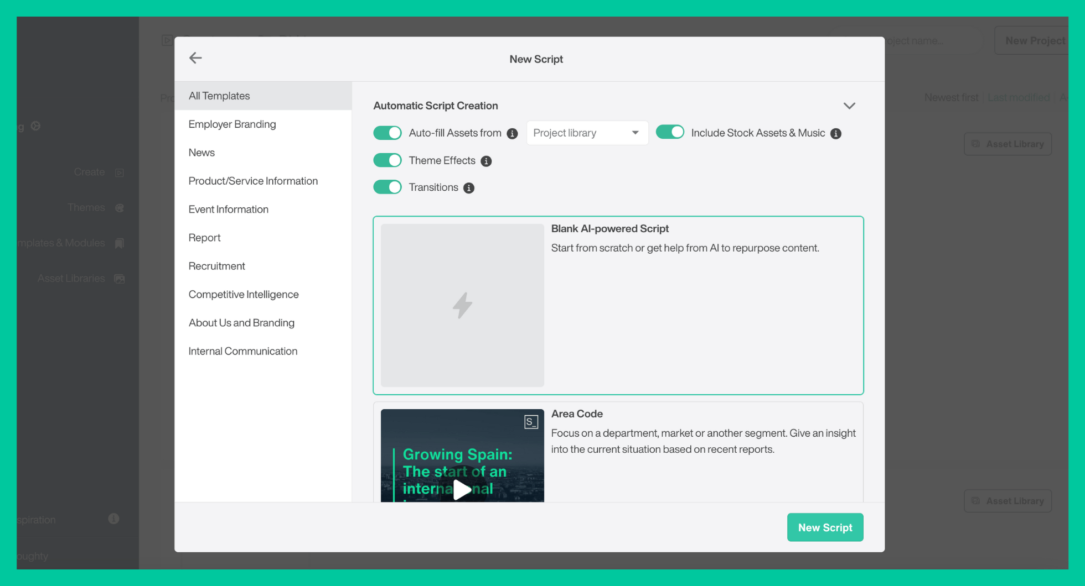
Task: Toggle off Auto-fill Assets switch
Action: [x=387, y=133]
